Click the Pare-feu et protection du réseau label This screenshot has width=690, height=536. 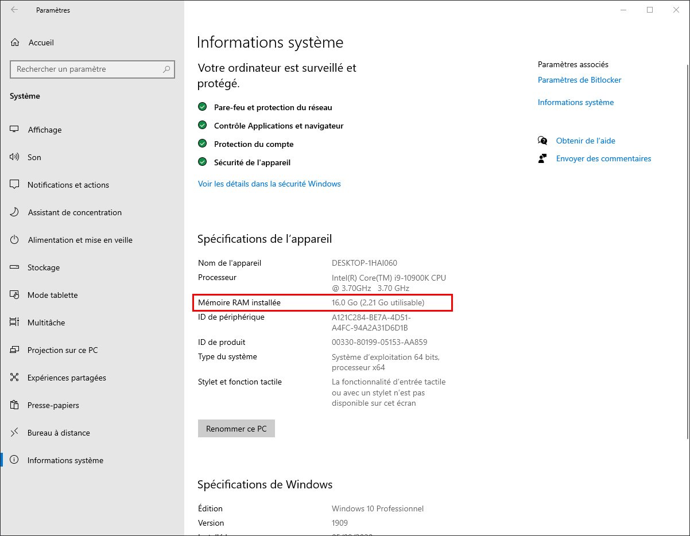pos(273,107)
